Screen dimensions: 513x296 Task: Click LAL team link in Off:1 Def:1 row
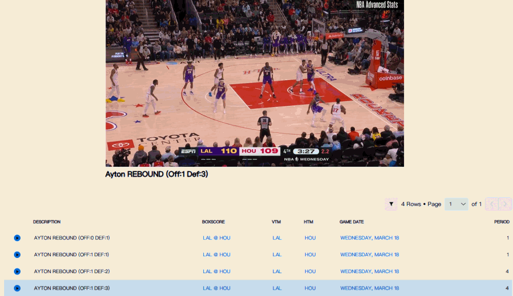point(277,254)
